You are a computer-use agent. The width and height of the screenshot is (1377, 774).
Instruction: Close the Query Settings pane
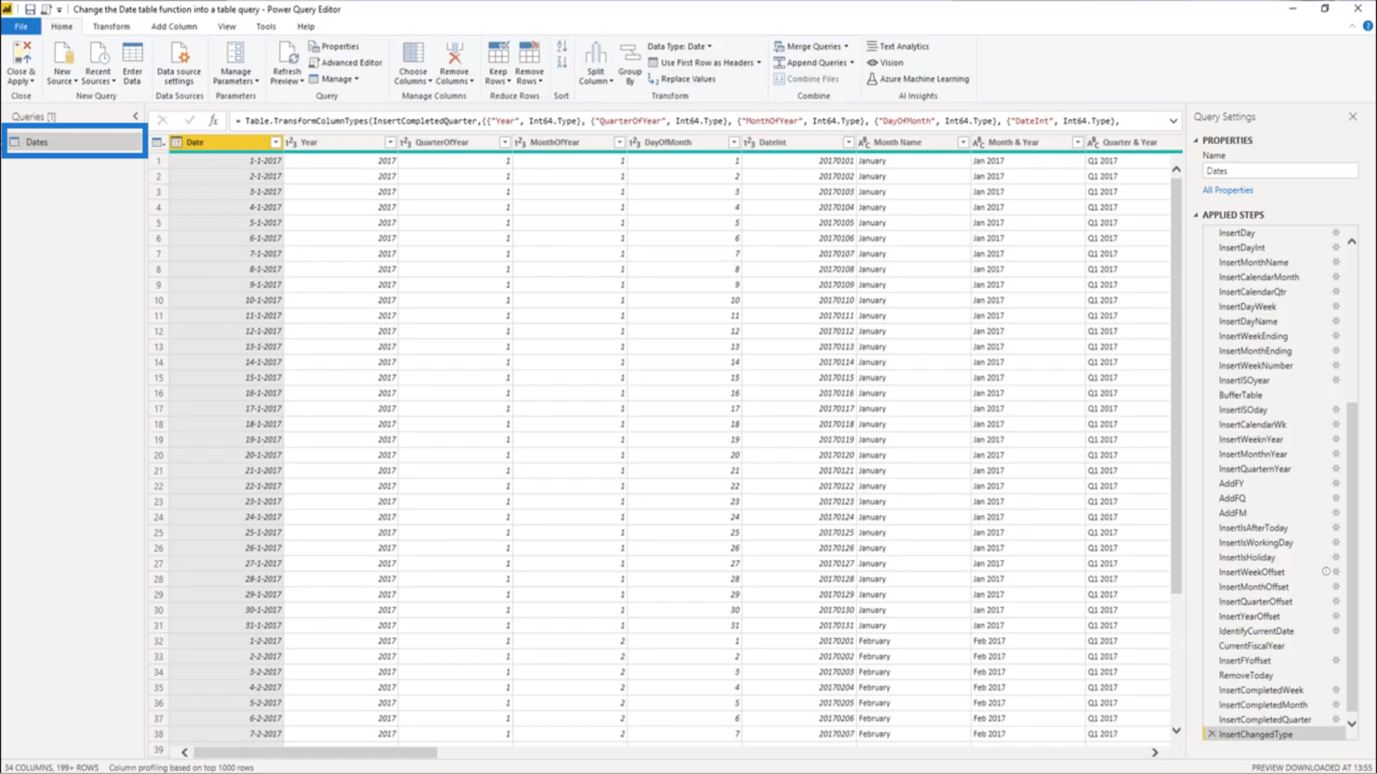pos(1352,117)
